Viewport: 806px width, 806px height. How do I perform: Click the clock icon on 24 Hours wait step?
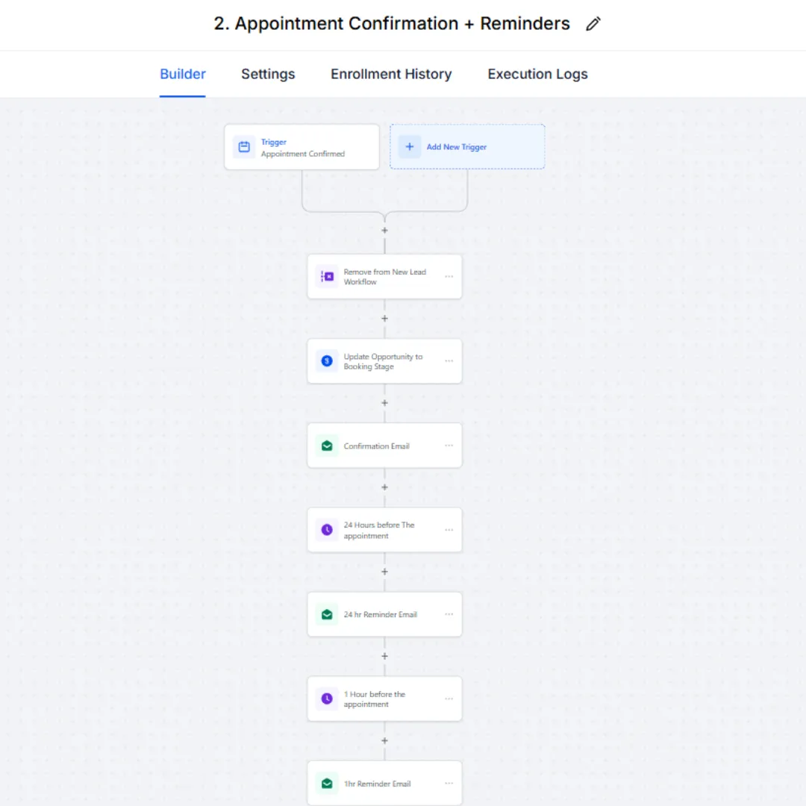click(x=327, y=530)
